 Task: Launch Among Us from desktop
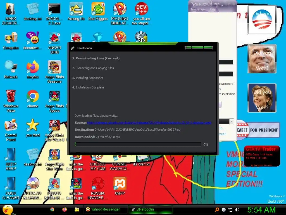[76, 12]
